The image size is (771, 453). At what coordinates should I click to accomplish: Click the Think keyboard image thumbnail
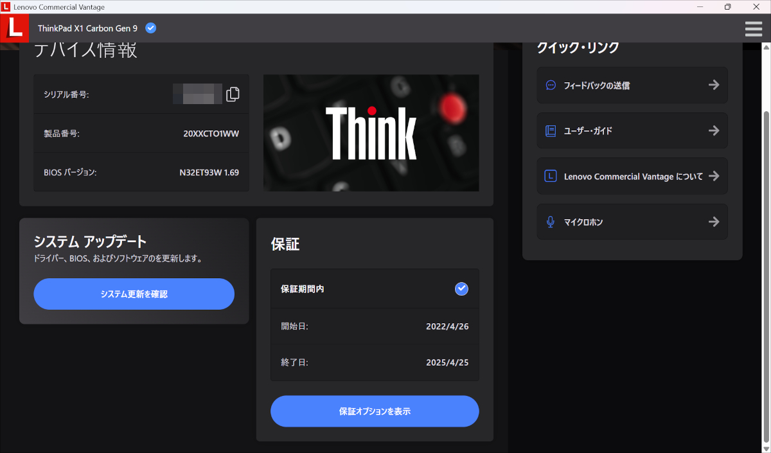tap(371, 132)
